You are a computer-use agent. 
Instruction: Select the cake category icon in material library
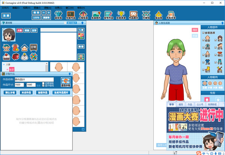(6, 57)
